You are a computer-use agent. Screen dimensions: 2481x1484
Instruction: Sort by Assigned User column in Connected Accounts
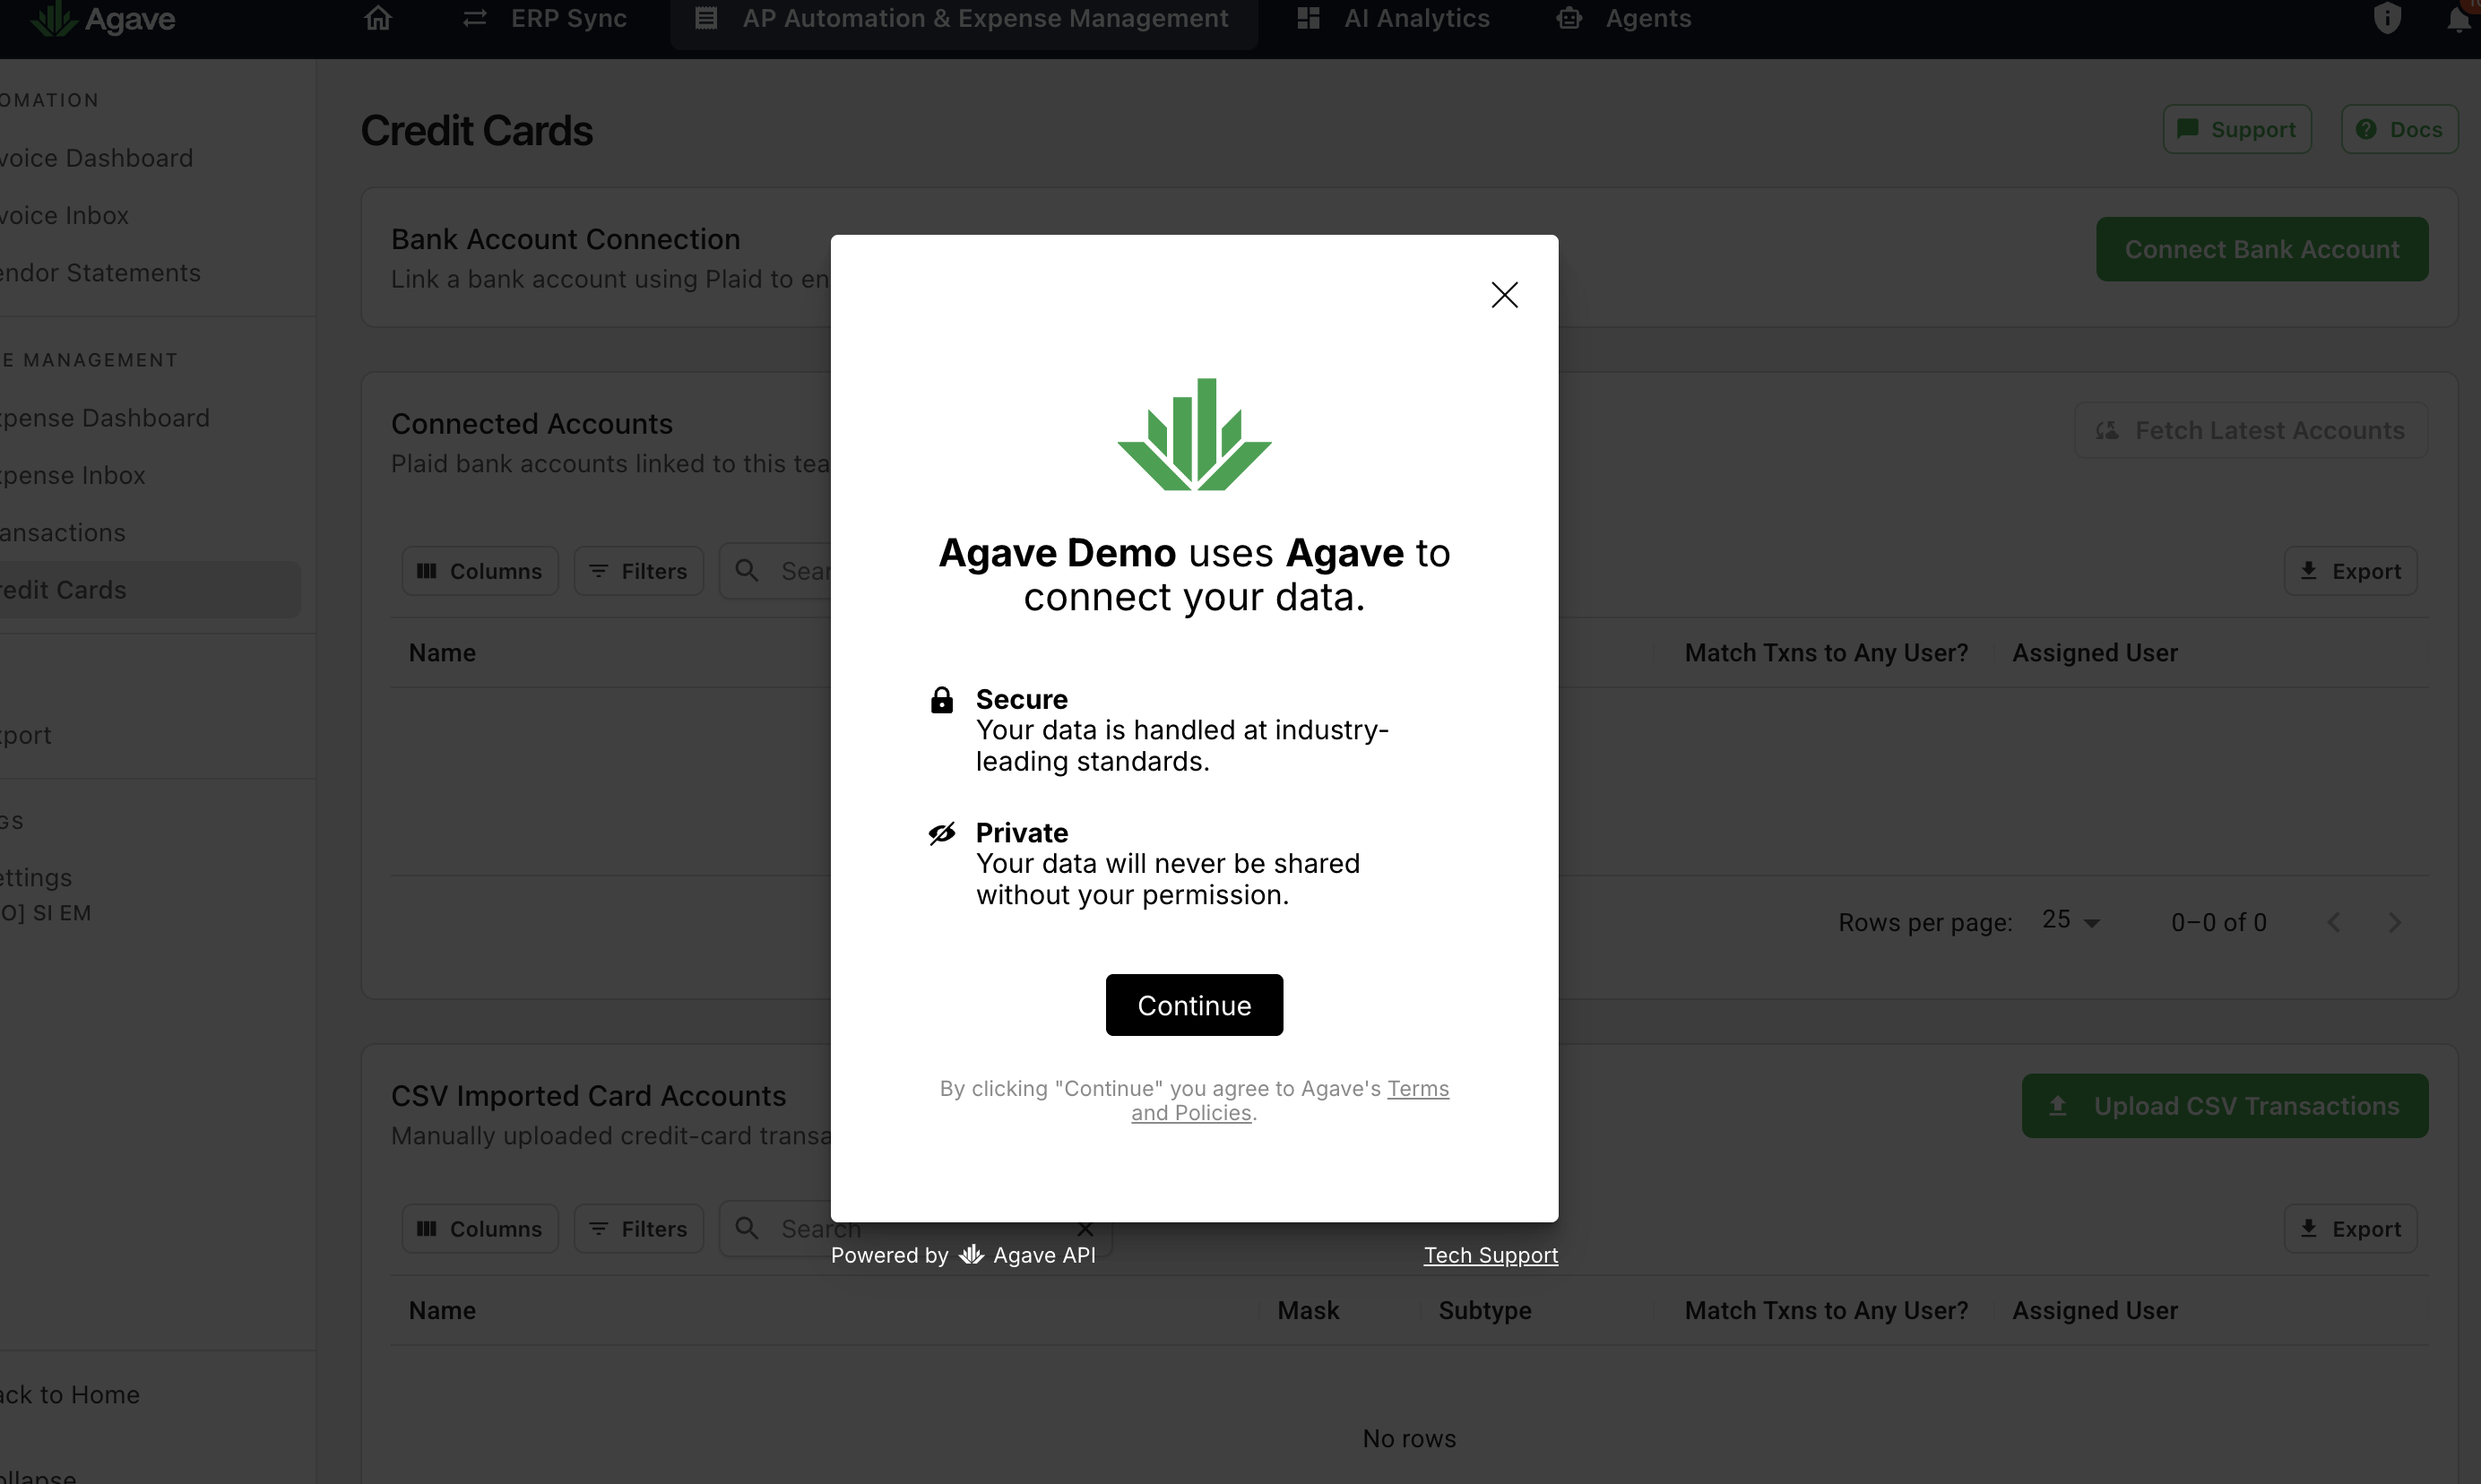2094,653
